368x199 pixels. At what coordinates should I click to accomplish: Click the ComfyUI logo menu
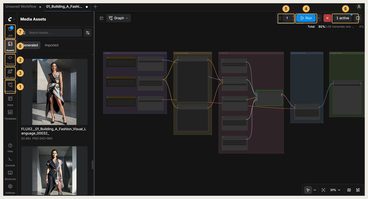click(x=11, y=19)
